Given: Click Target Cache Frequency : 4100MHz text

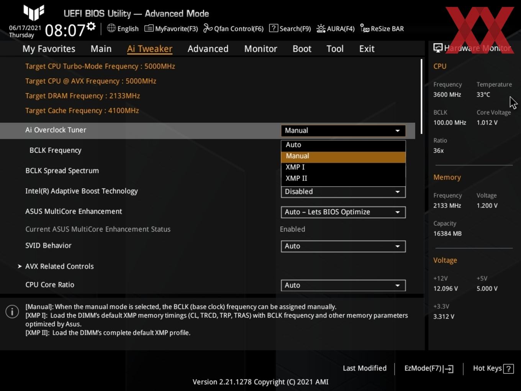Looking at the screenshot, I should (82, 110).
